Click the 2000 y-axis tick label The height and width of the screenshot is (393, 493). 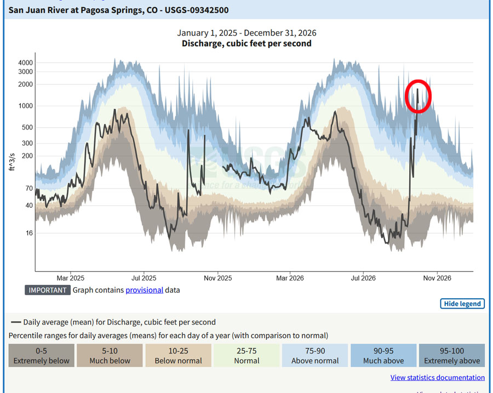pos(25,84)
